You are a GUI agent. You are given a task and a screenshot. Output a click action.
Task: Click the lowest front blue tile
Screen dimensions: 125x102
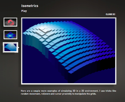tap(71, 72)
